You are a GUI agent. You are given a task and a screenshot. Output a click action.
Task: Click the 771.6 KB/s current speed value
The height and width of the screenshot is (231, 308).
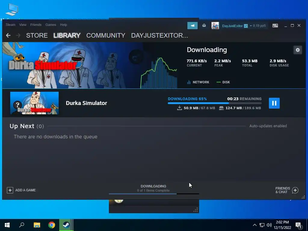[197, 61]
